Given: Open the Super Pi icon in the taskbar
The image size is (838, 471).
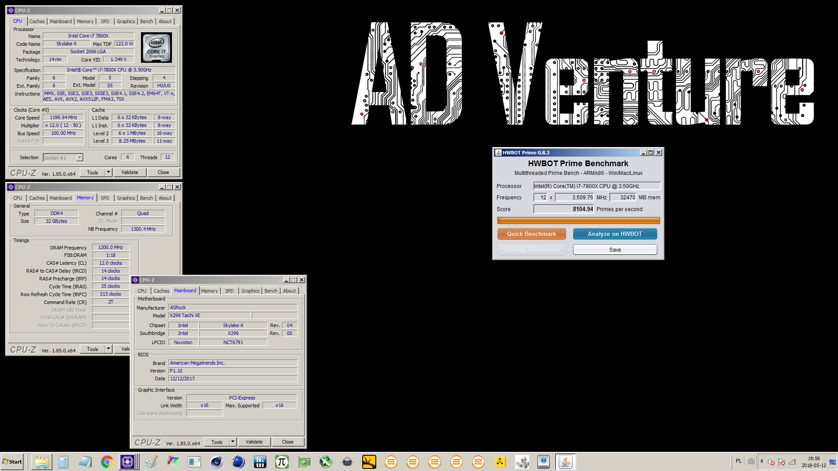Looking at the screenshot, I should (x=282, y=462).
